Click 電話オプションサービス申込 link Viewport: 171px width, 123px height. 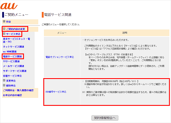[60, 57]
